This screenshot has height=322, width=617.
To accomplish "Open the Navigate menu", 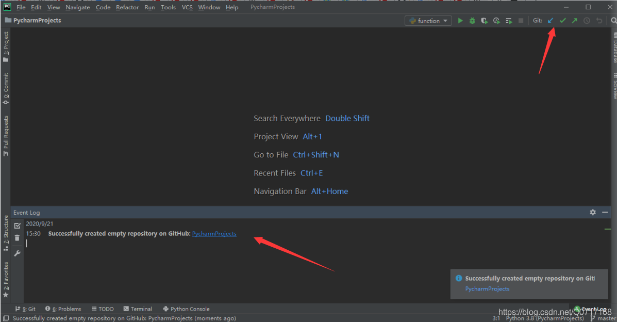I will pyautogui.click(x=77, y=7).
